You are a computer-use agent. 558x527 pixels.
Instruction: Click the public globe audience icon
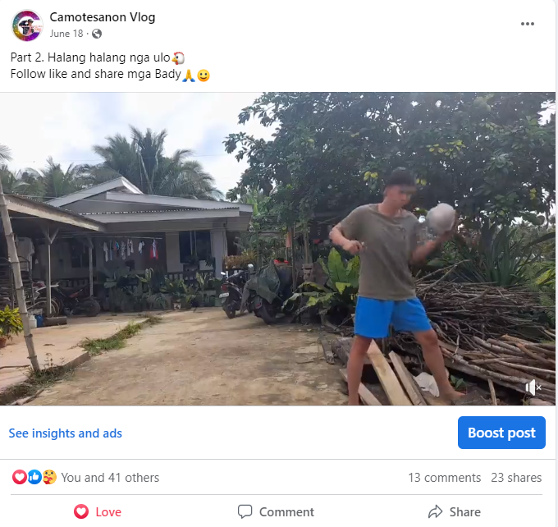click(98, 34)
